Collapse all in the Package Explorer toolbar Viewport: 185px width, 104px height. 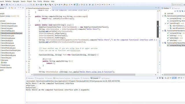pos(10,8)
